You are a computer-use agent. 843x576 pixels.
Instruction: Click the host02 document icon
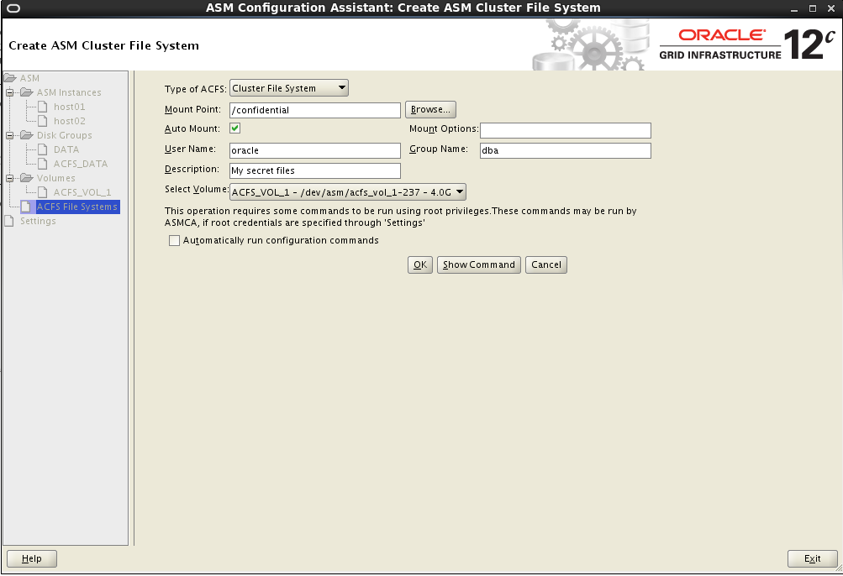tap(43, 121)
